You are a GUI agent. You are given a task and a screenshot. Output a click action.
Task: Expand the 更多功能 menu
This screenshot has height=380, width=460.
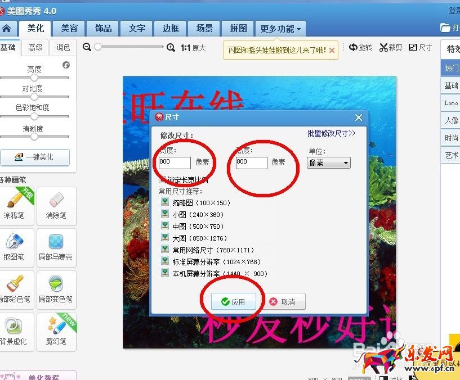[x=280, y=28]
